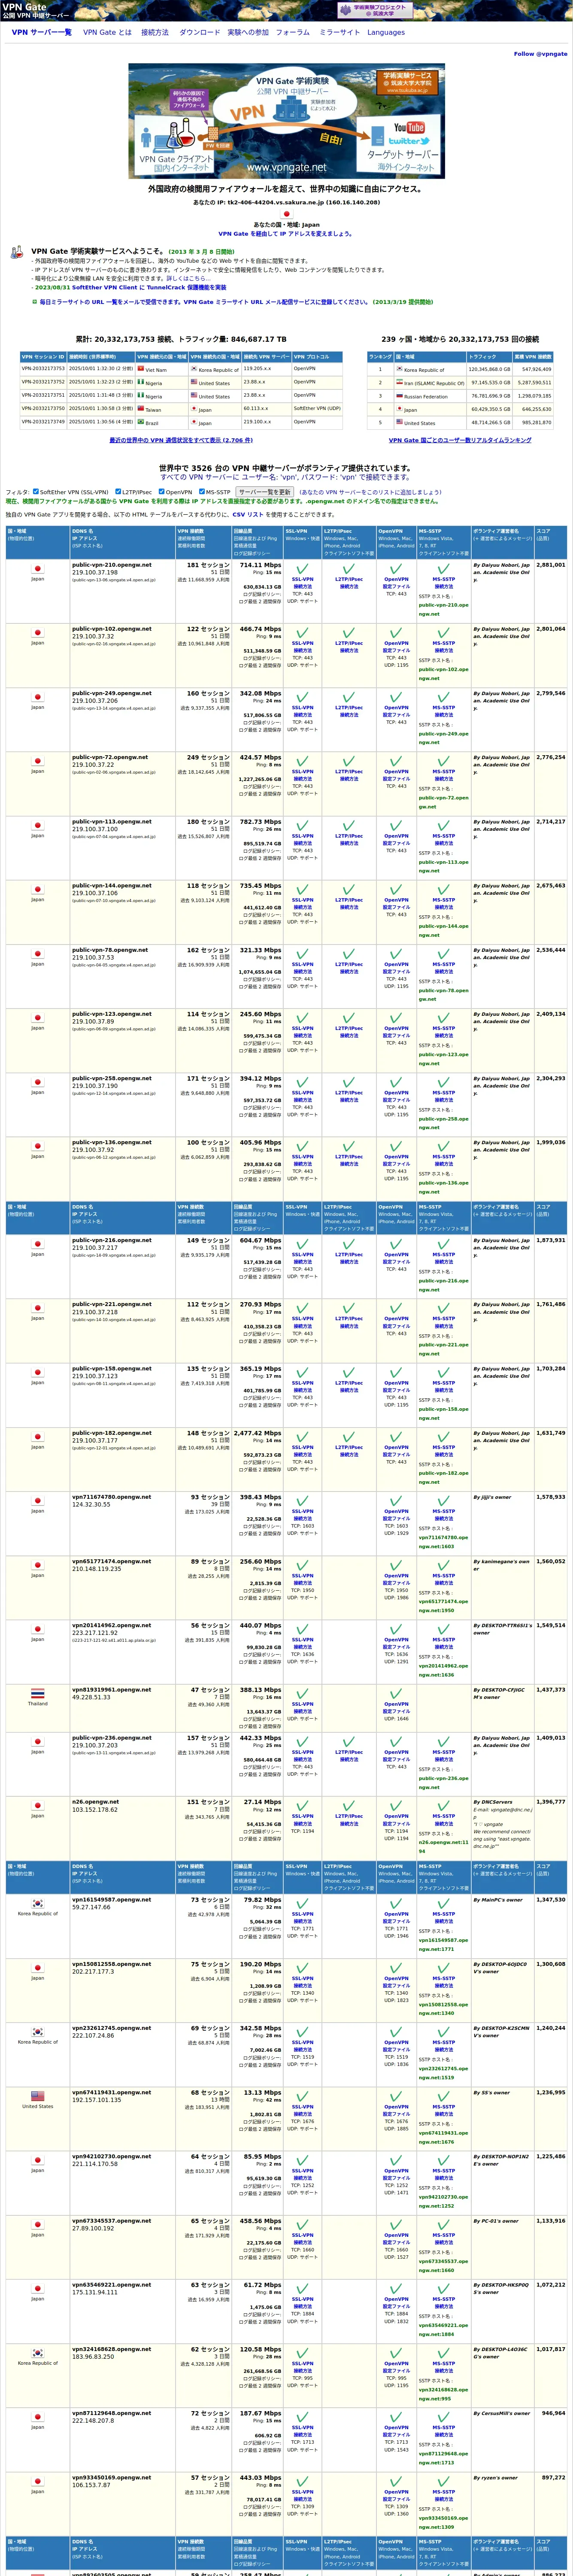Click the OpenVPN checkmark for public-vpn-123
The image size is (573, 2576).
coord(396,1018)
